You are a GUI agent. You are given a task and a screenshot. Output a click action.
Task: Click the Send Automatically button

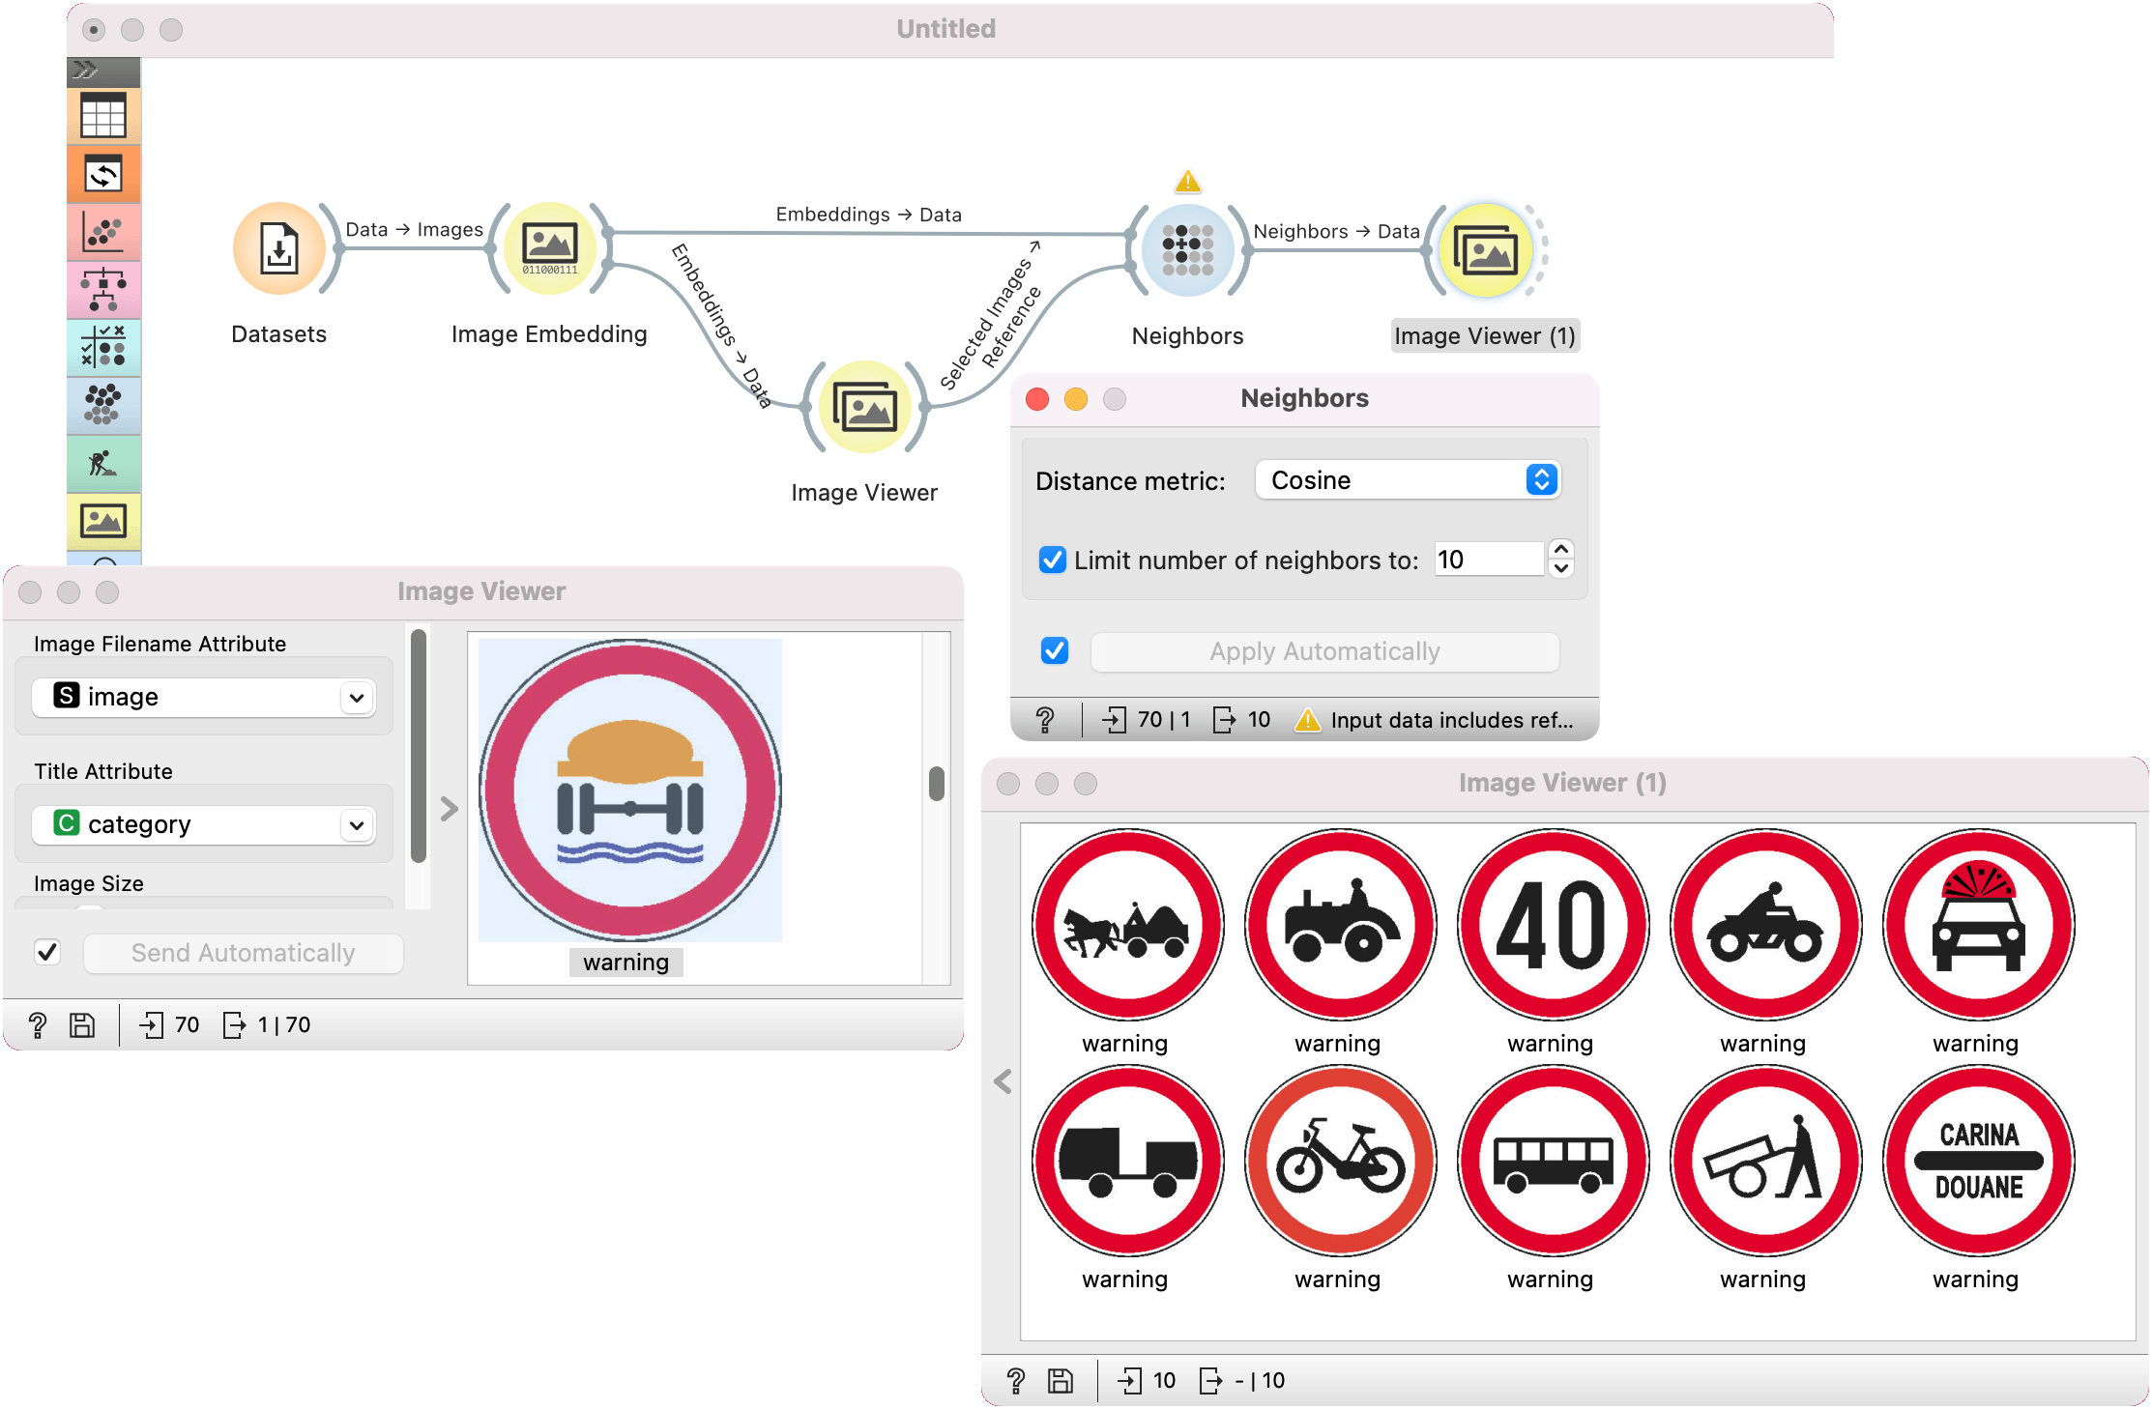[x=243, y=954]
